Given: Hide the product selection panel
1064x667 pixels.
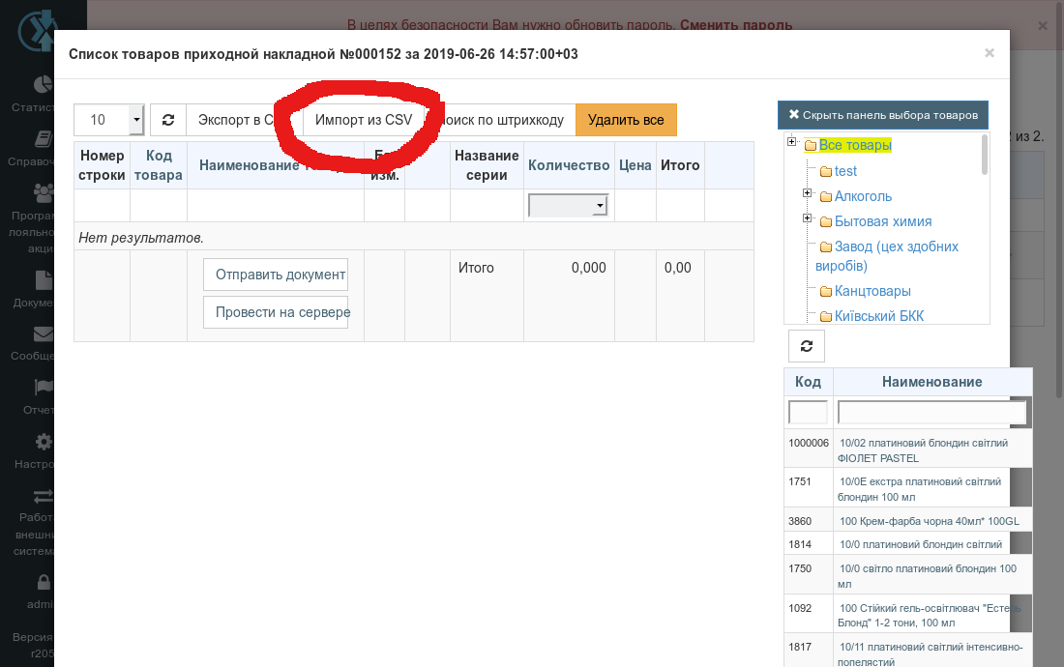Looking at the screenshot, I should (x=883, y=115).
